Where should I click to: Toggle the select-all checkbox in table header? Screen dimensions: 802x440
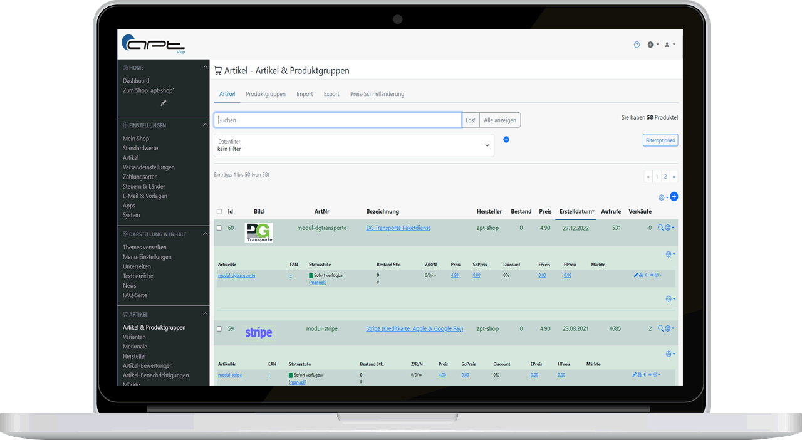tap(219, 212)
